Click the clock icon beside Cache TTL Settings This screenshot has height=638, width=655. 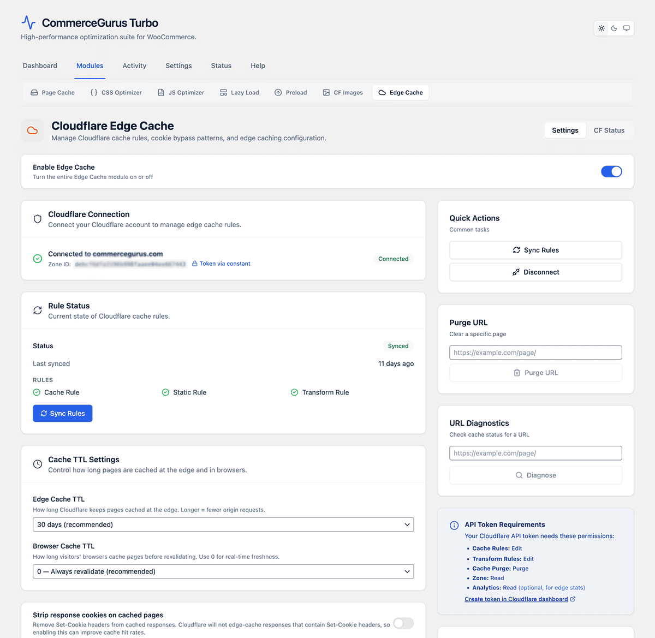(38, 464)
